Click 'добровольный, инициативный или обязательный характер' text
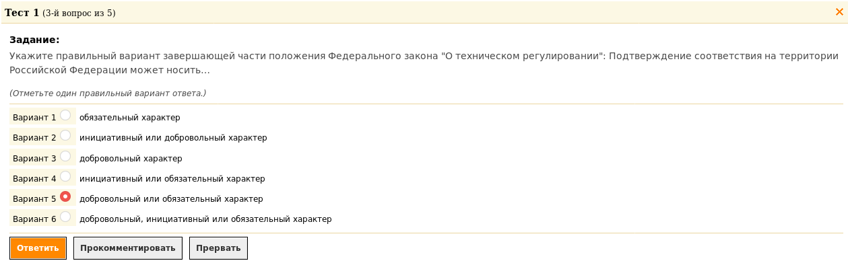This screenshot has width=848, height=265. [x=205, y=219]
